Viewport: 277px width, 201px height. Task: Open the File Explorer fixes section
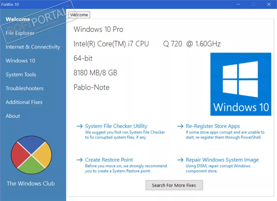coord(20,33)
